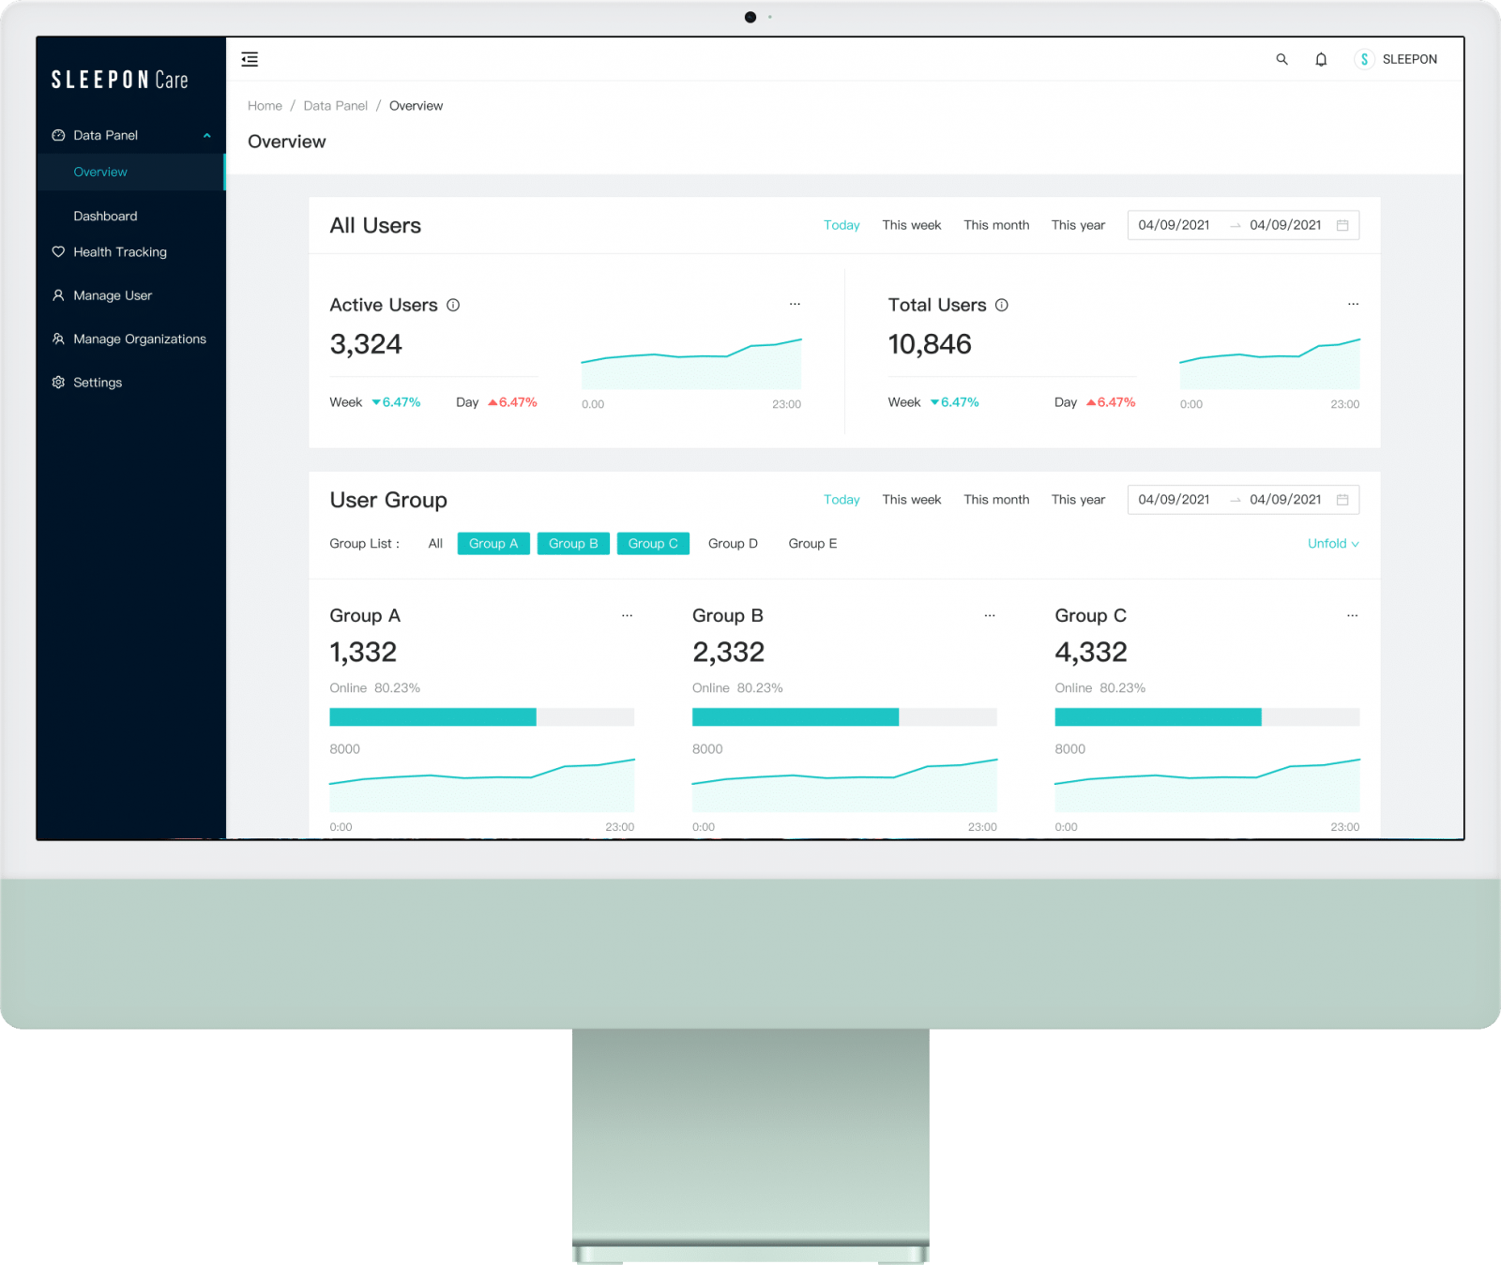Expand the group list with Unfold

point(1333,544)
